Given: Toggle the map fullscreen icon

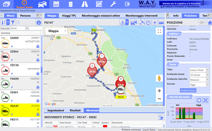Looking at the screenshot, I should point(159,31).
